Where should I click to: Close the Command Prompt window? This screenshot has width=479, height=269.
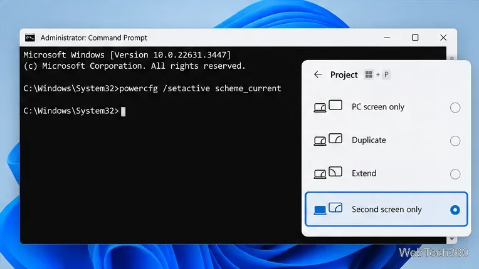(443, 38)
